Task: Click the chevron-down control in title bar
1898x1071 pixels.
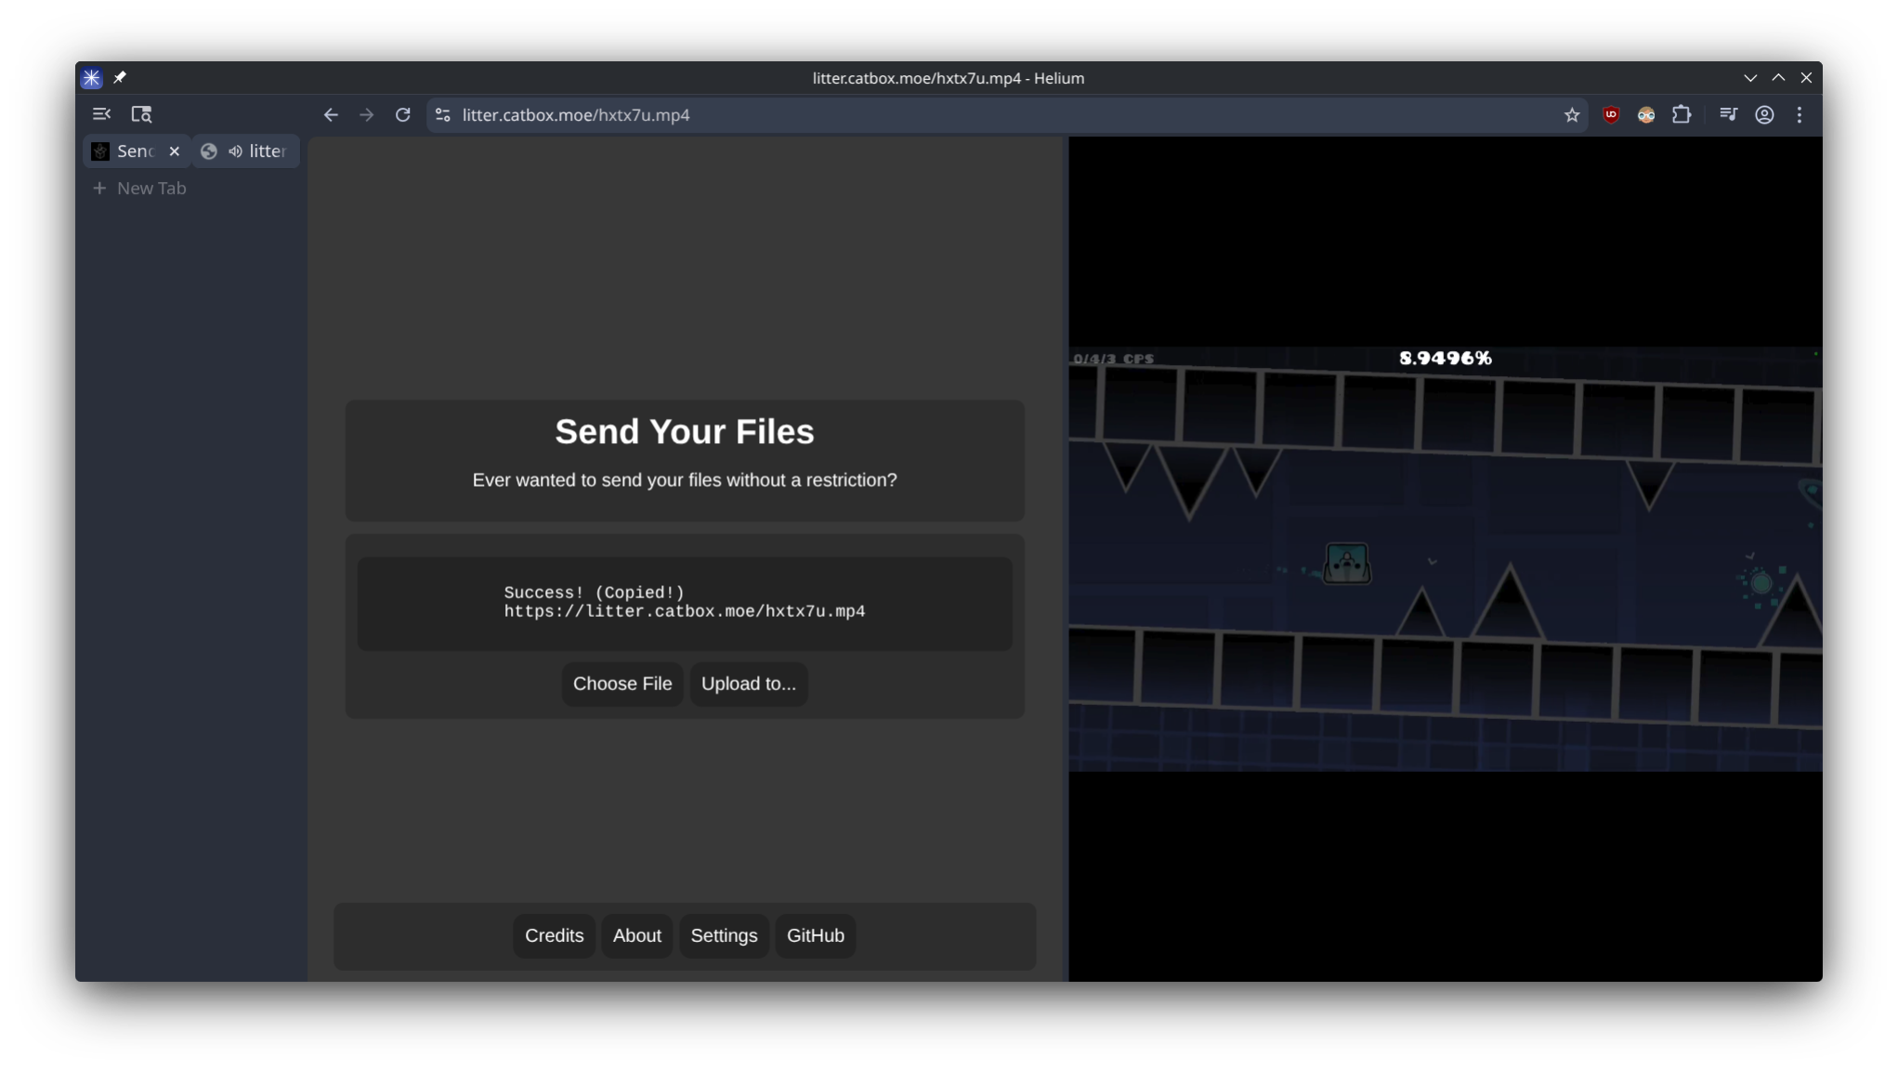Action: [1751, 77]
